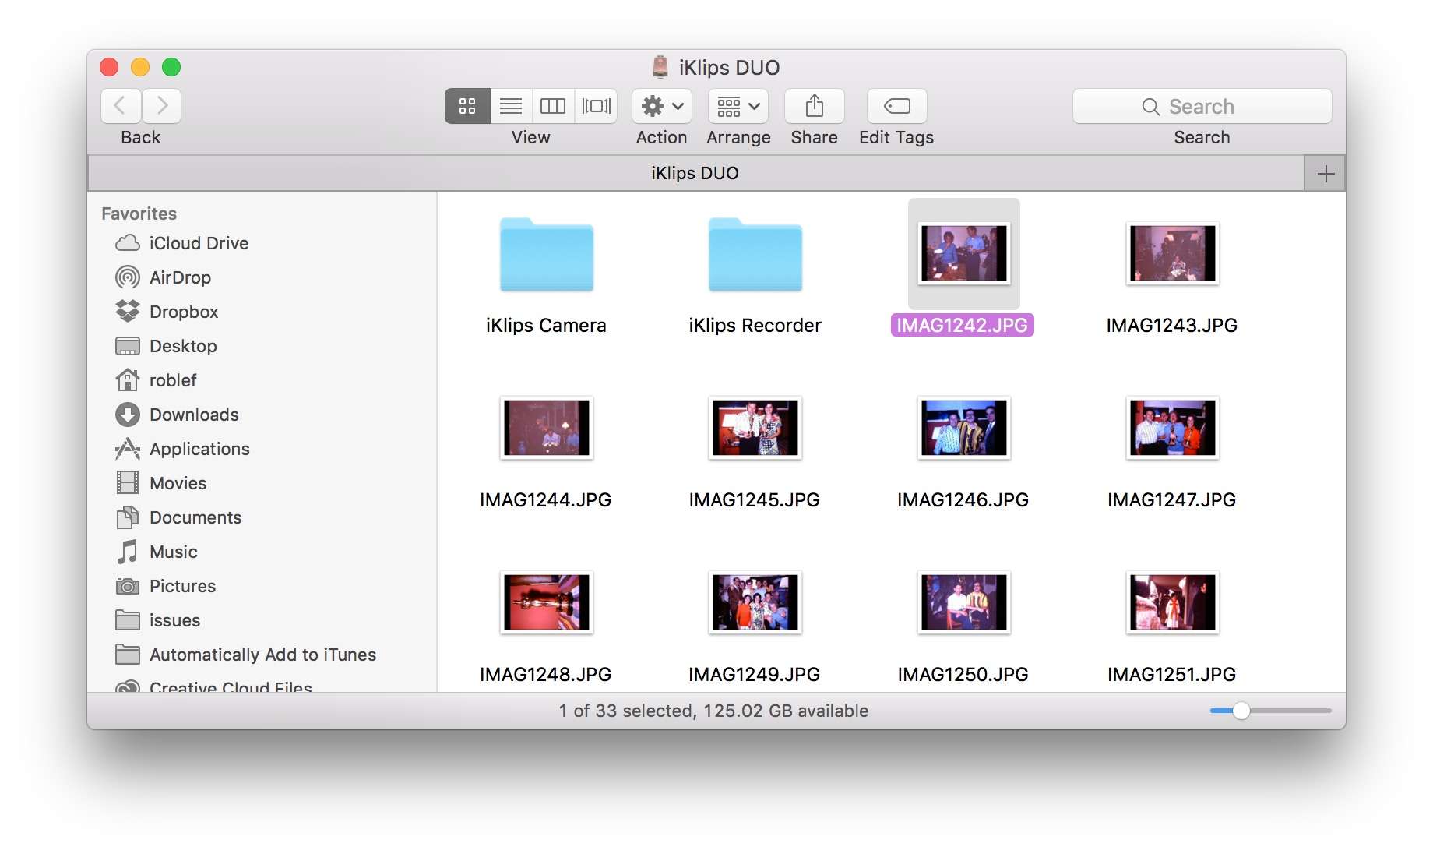Viewport: 1433px width, 854px height.
Task: Click the Edit Tags icon
Action: (x=896, y=106)
